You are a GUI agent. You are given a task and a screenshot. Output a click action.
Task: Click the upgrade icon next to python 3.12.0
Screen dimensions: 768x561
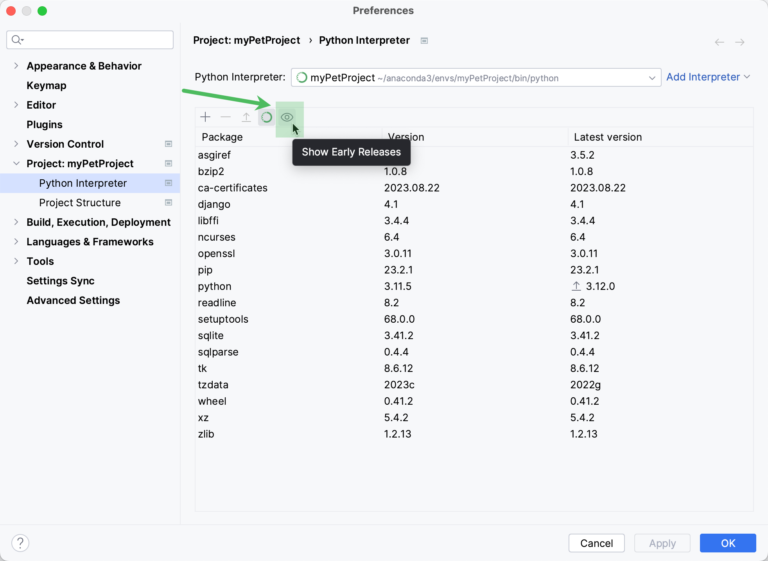[x=576, y=286]
